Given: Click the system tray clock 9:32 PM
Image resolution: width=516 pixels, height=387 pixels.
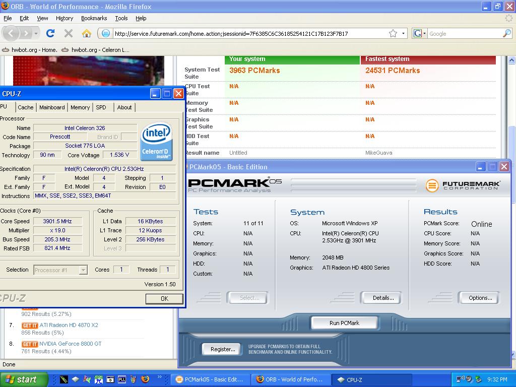Looking at the screenshot, I should tap(497, 379).
